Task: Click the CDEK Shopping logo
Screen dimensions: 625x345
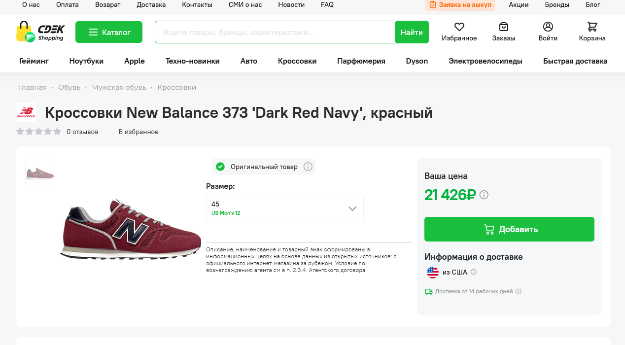Action: [40, 32]
